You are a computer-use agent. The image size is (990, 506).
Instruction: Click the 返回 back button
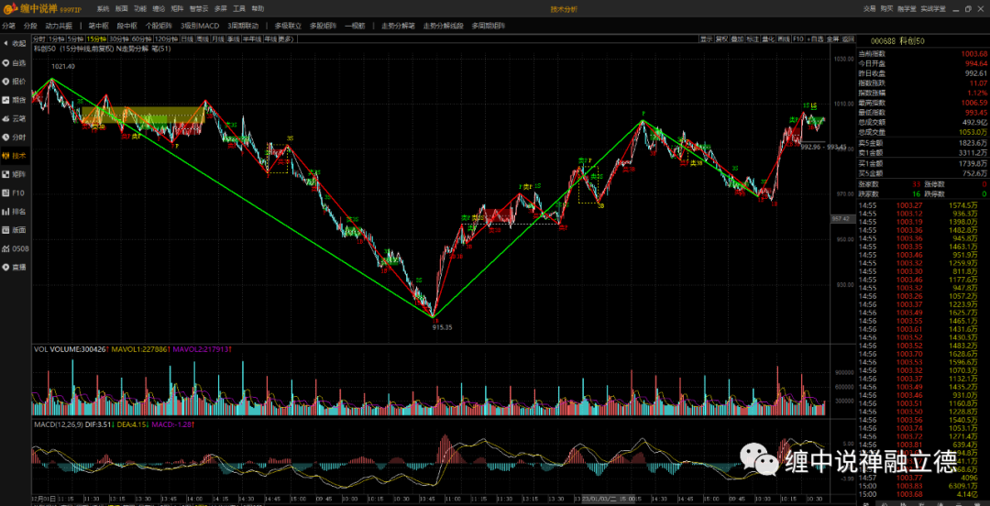tap(848, 38)
